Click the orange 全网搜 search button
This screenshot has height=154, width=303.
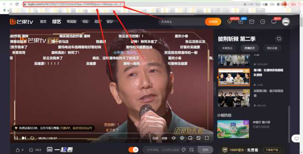click(213, 22)
